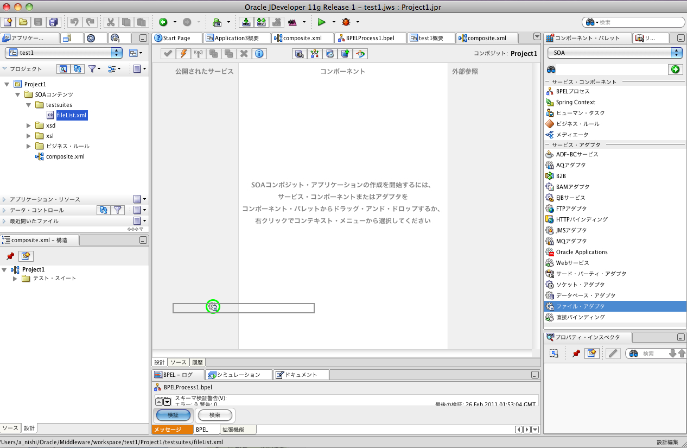Click the pencil edit icon in Property Inspector

613,353
